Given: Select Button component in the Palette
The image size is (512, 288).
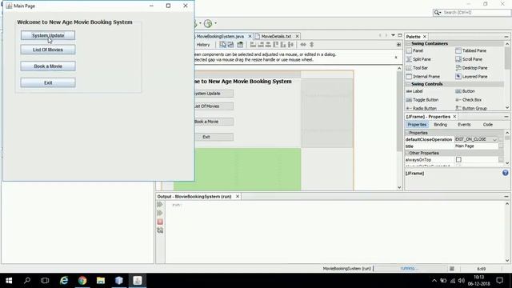Looking at the screenshot, I should (x=465, y=91).
